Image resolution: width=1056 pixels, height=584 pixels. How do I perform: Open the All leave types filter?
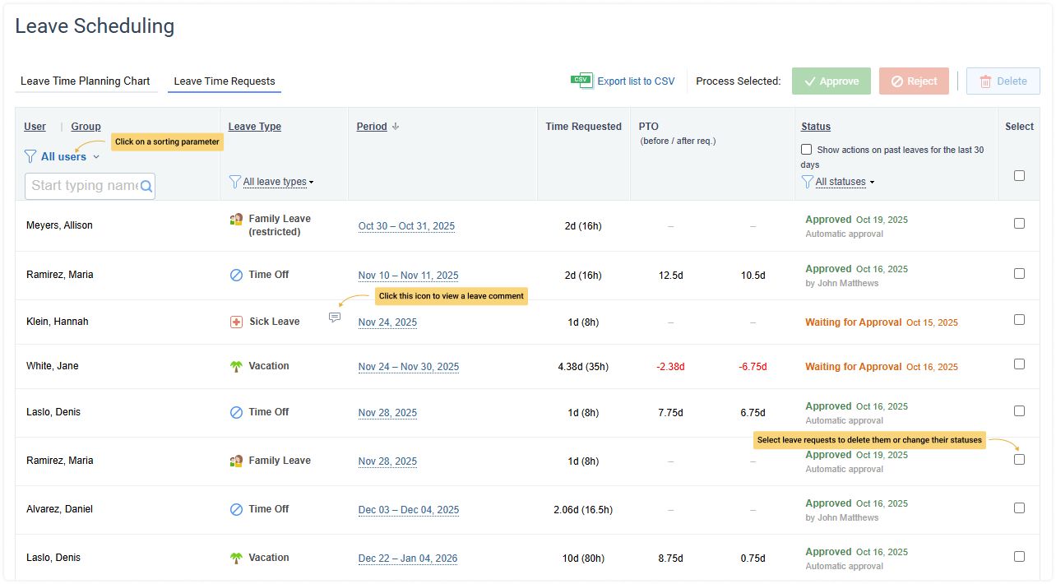click(x=275, y=182)
